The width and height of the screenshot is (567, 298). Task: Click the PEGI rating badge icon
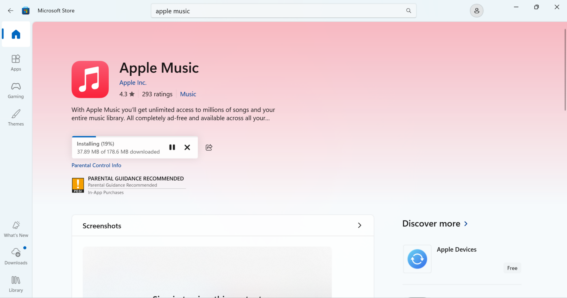78,185
